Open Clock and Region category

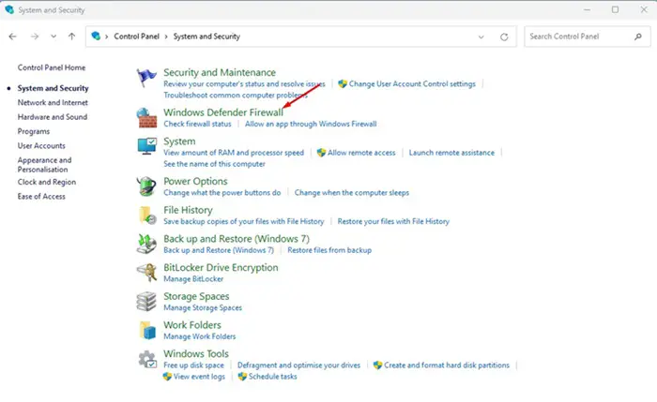tap(47, 182)
